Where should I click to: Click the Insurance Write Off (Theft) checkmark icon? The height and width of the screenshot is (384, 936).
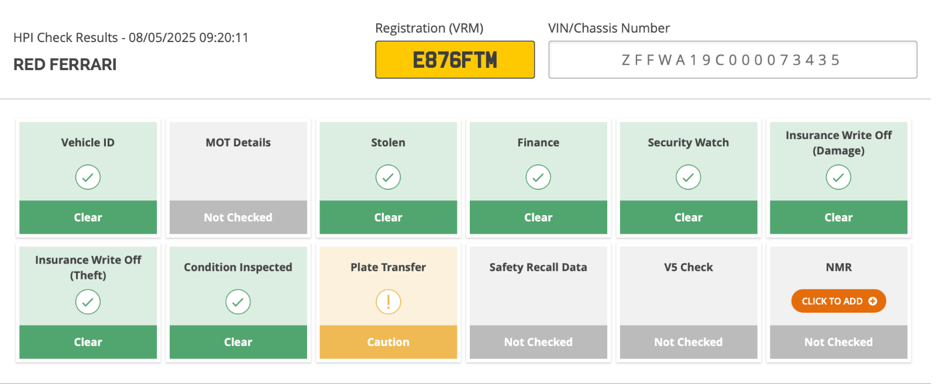coord(88,302)
